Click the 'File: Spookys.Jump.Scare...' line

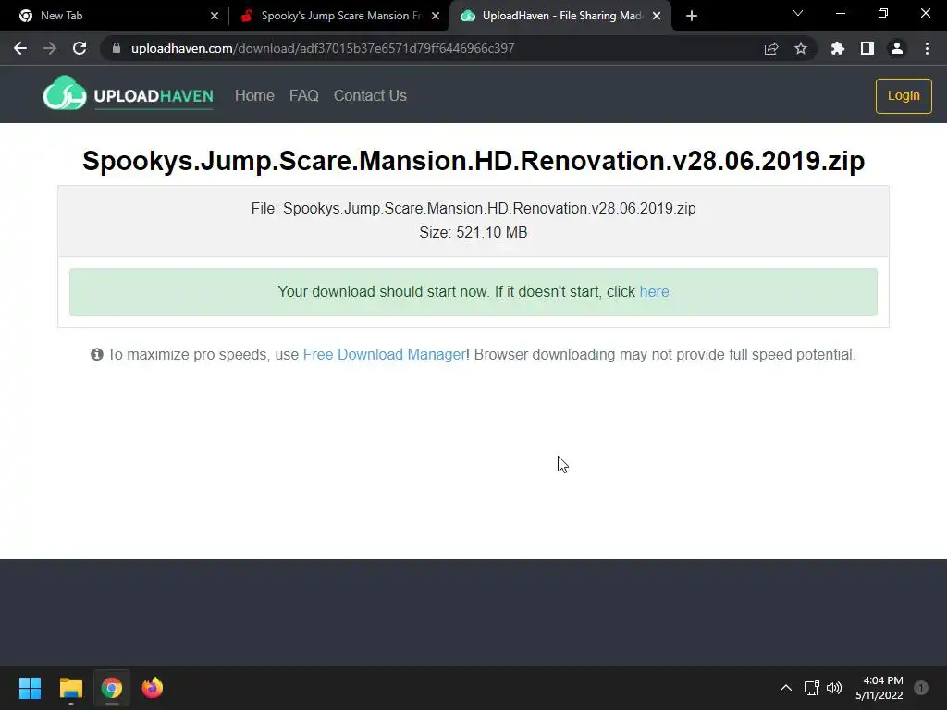pyautogui.click(x=473, y=208)
